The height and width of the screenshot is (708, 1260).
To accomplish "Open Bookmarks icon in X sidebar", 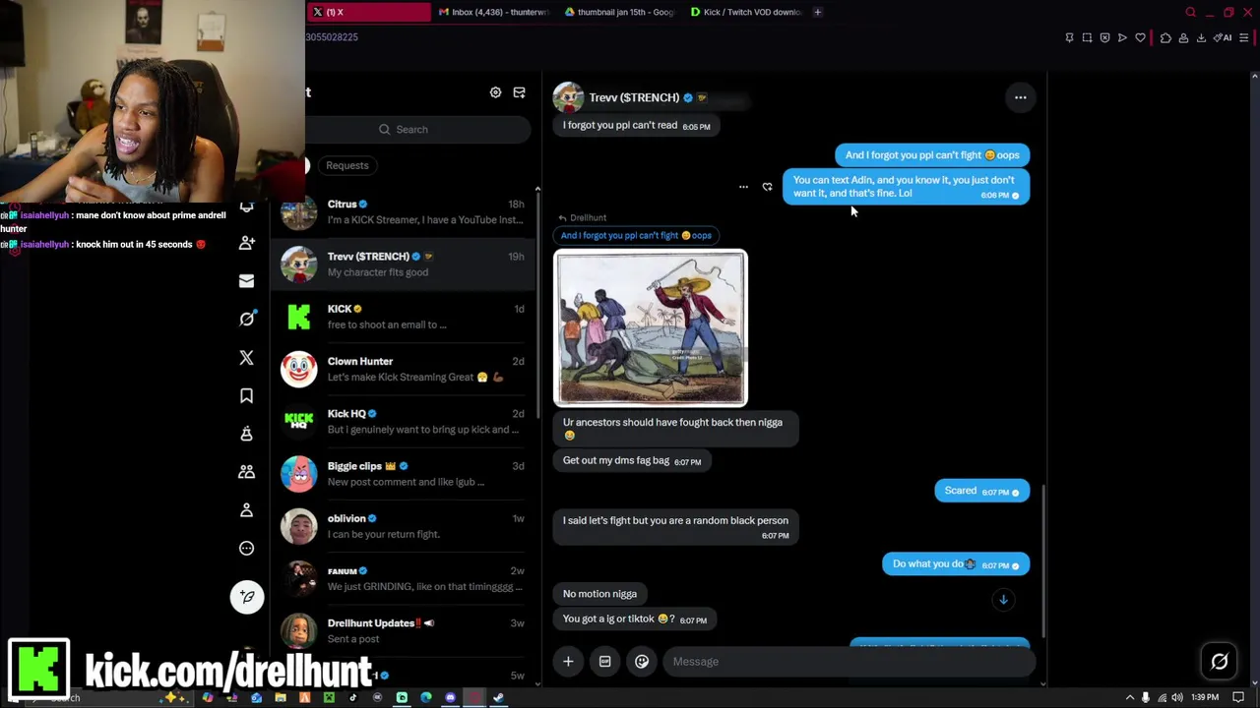I will pos(246,395).
